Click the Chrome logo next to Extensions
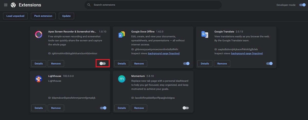 (x=13, y=5)
